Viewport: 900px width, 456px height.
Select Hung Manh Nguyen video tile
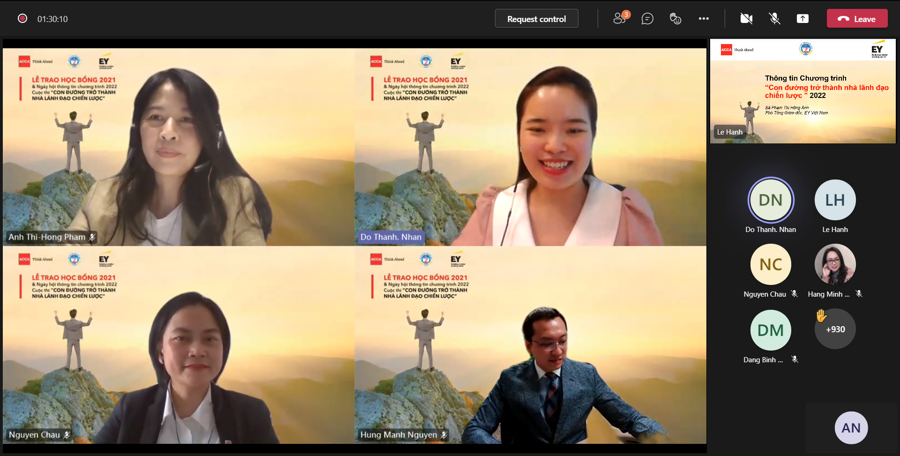coord(531,345)
